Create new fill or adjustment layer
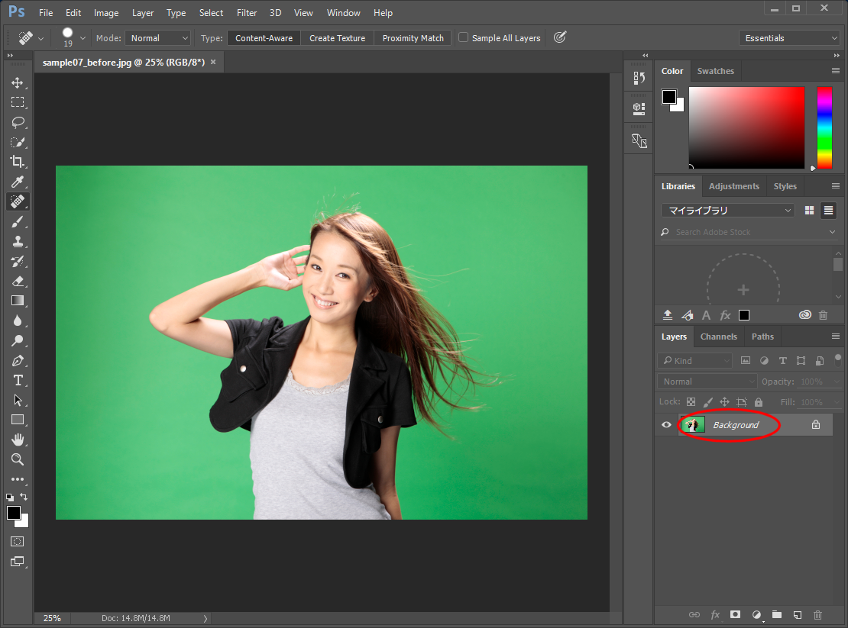This screenshot has height=628, width=848. click(x=756, y=614)
